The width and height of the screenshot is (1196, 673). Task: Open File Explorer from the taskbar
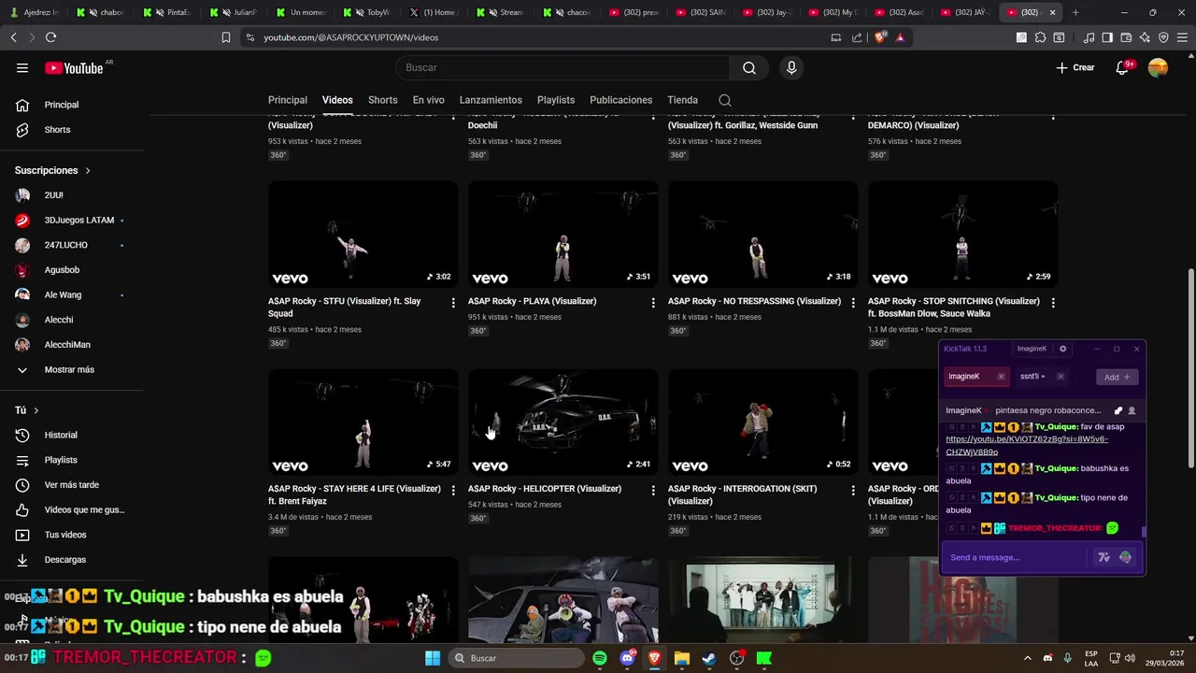point(682,658)
